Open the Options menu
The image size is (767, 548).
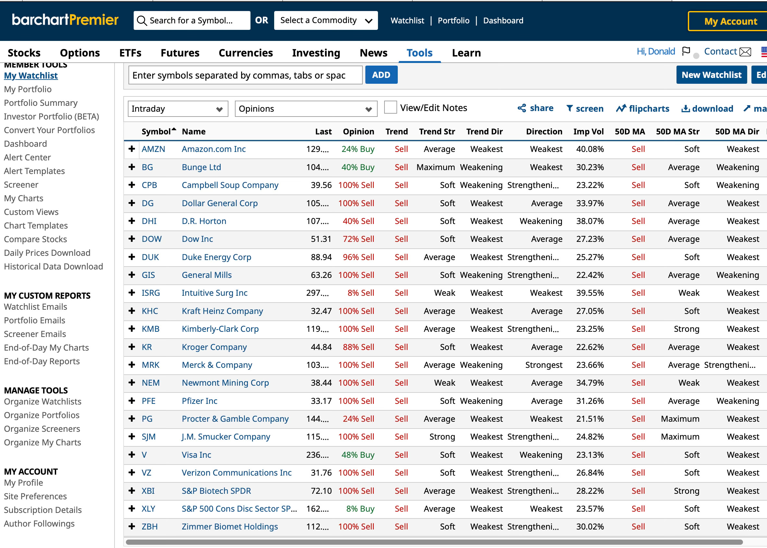(80, 53)
